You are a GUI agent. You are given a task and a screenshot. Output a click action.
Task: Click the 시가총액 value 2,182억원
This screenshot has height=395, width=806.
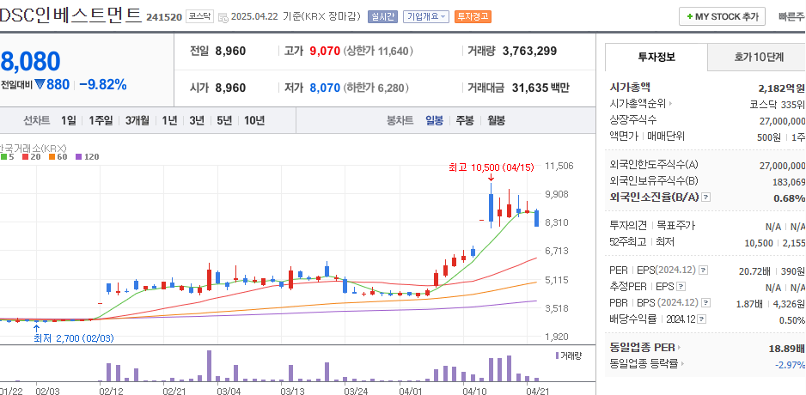(x=782, y=88)
